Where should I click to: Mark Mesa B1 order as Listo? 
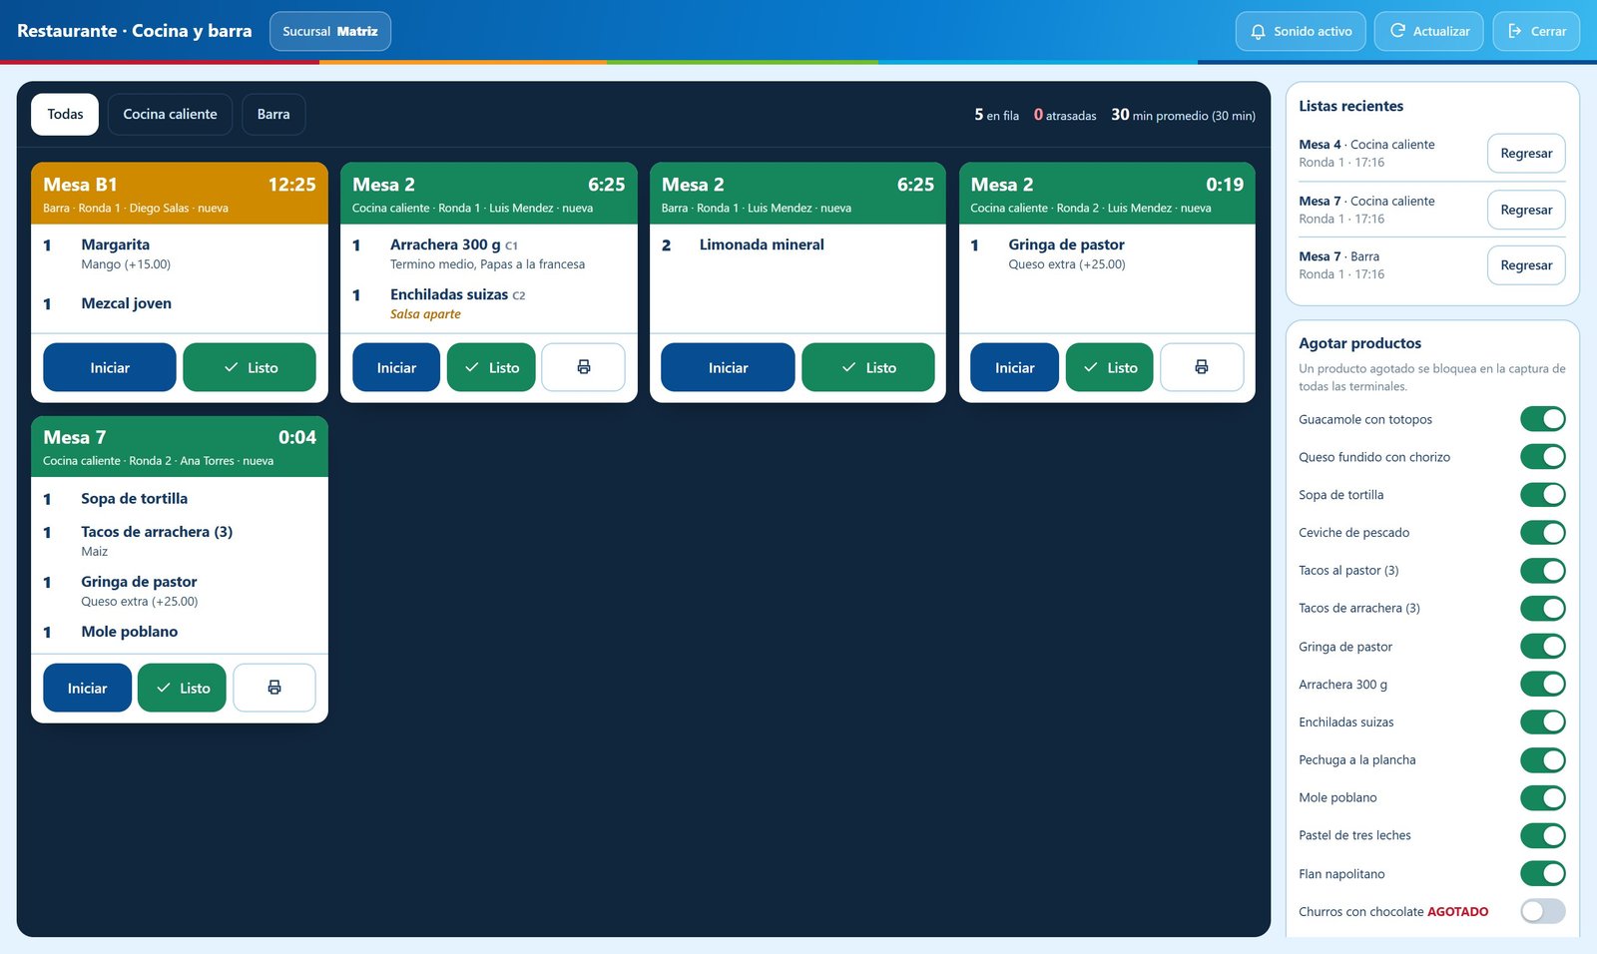[250, 367]
